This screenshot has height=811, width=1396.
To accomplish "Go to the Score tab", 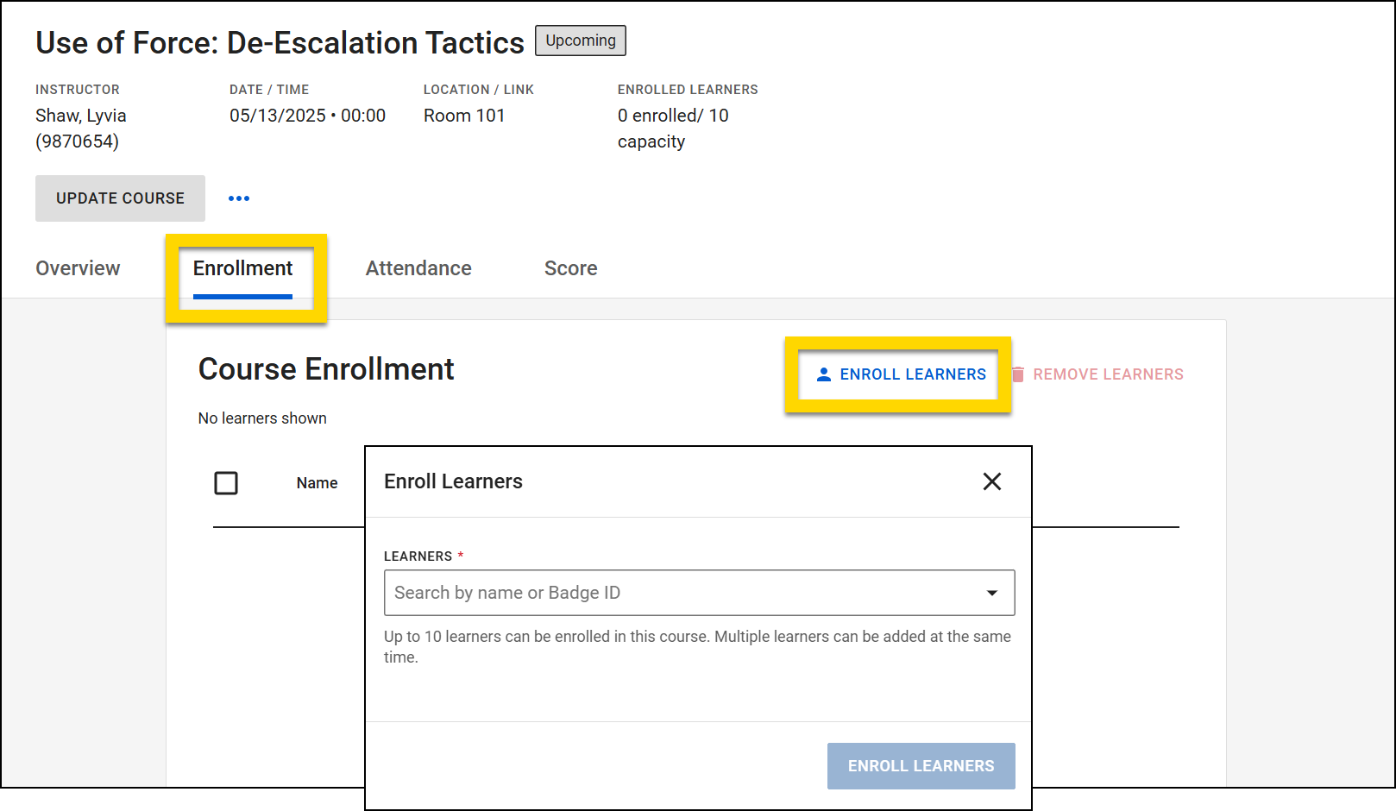I will point(570,268).
